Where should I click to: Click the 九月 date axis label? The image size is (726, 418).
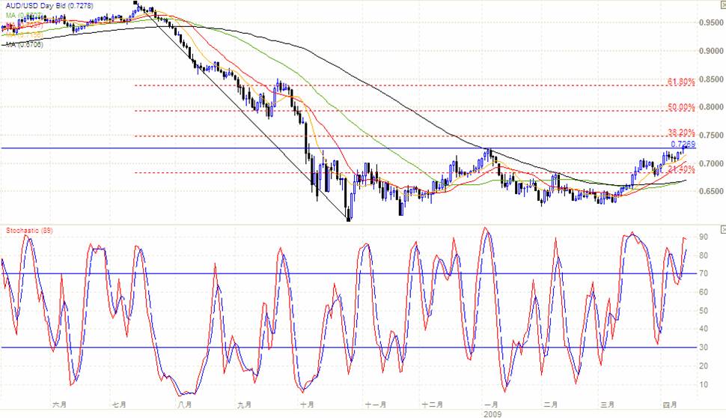[x=245, y=405]
